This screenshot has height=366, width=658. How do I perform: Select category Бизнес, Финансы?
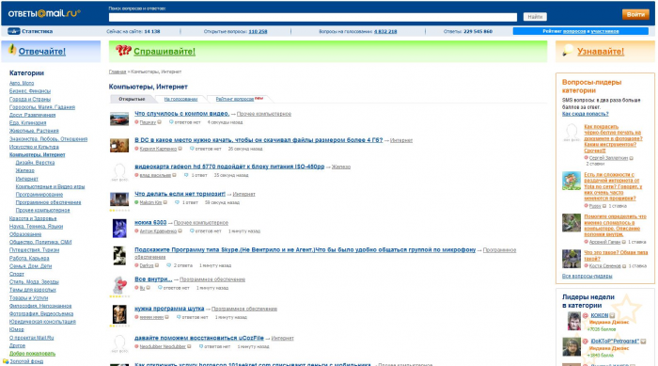coord(30,91)
